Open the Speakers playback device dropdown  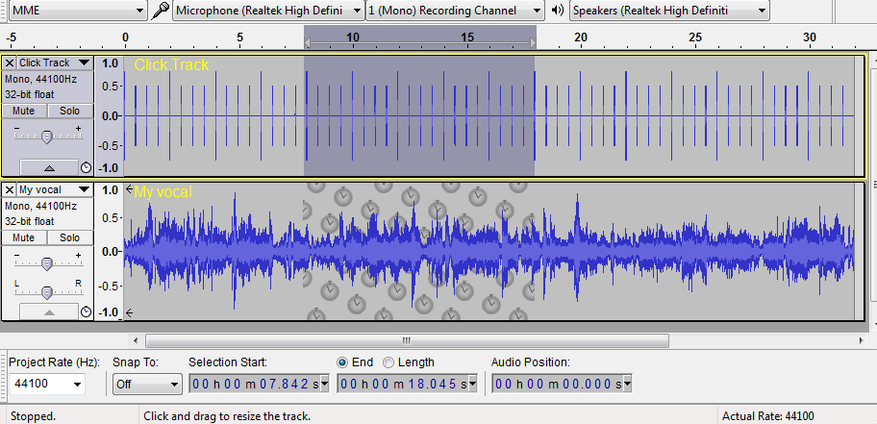pos(669,10)
